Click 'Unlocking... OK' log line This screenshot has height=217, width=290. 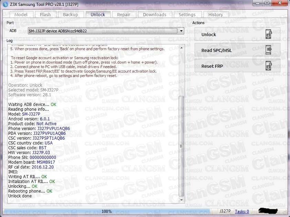click(x=23, y=186)
